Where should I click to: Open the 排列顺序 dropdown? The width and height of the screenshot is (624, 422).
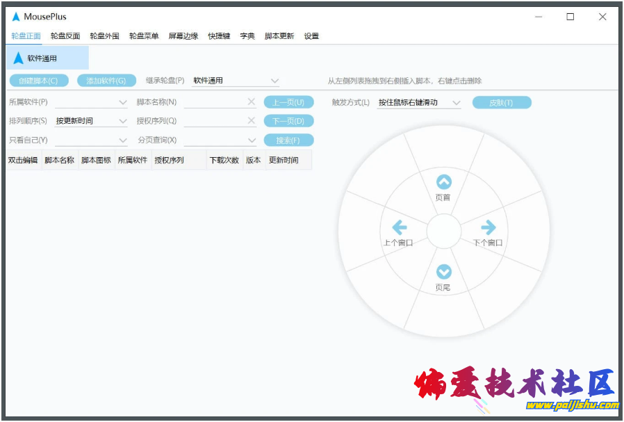[123, 121]
